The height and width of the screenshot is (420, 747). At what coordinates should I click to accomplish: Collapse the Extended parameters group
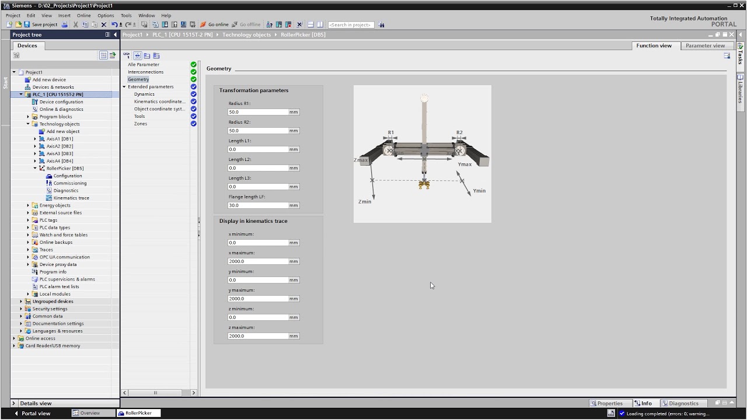[x=124, y=87]
